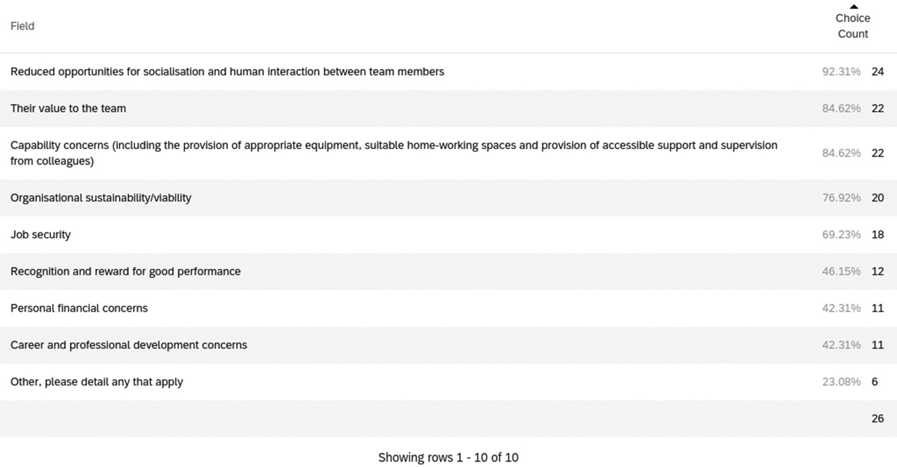
Task: Select the Reduced opportunities for socialisation row
Action: (227, 71)
